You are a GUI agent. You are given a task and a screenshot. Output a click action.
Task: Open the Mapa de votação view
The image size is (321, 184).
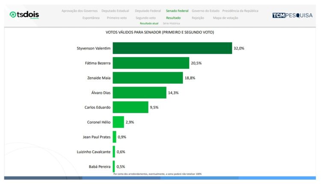pos(225,18)
